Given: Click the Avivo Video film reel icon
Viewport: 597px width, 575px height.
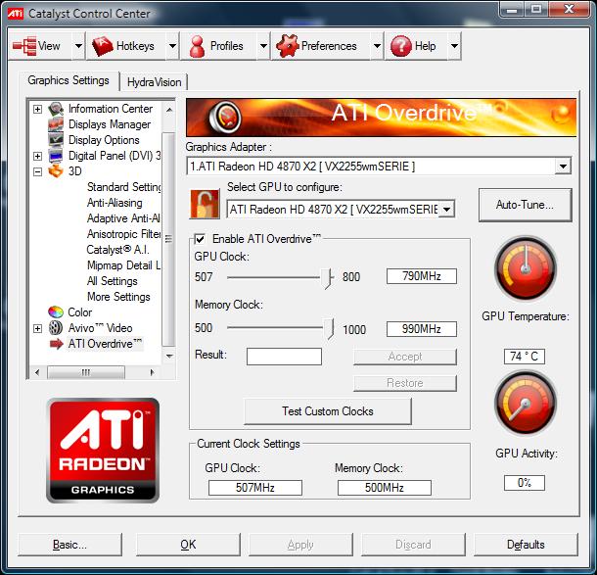Looking at the screenshot, I should tap(56, 328).
